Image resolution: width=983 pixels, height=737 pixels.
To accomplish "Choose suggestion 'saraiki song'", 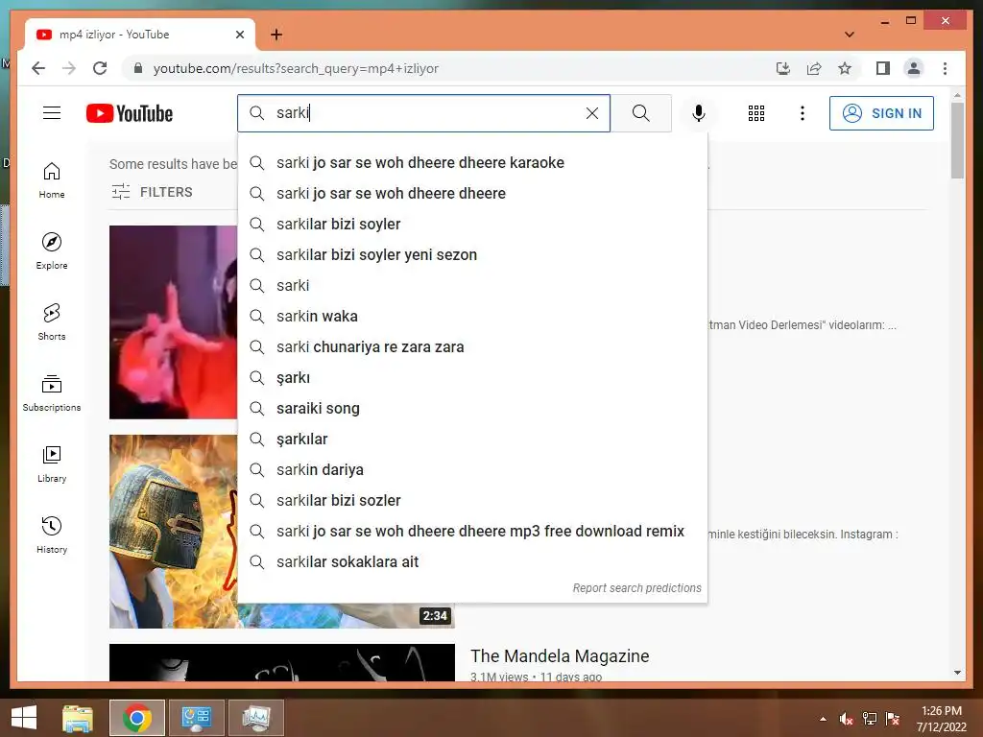I will (x=472, y=408).
